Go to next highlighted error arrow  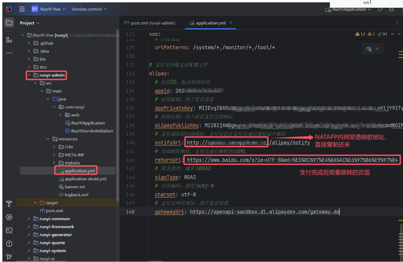point(399,34)
